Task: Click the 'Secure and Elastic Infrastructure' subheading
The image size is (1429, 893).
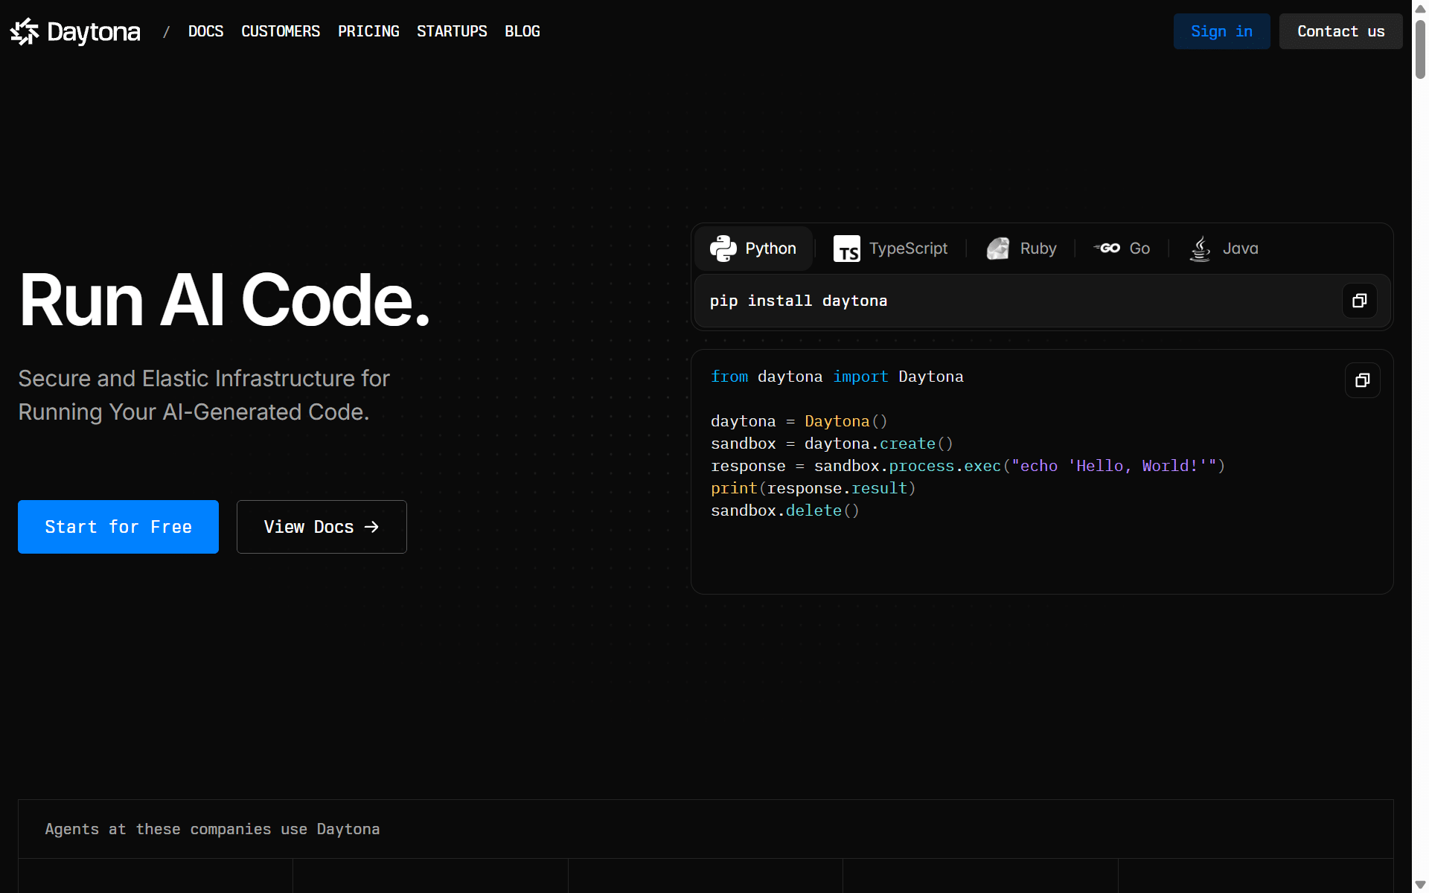Action: click(x=204, y=395)
